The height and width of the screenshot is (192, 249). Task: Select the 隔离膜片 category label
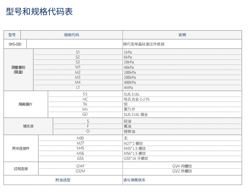(x=26, y=104)
